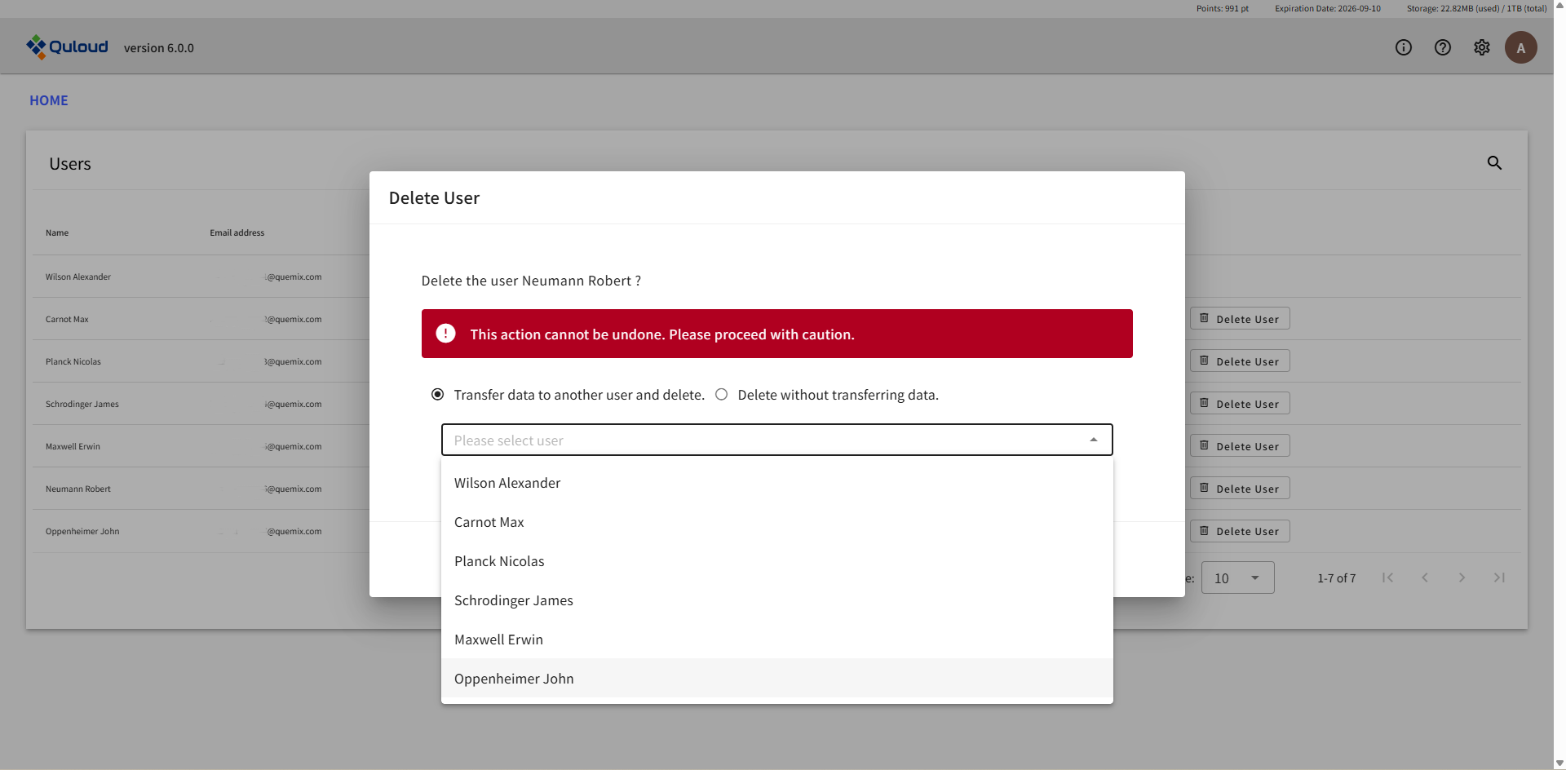Open settings gear icon
The height and width of the screenshot is (770, 1566).
(x=1481, y=47)
